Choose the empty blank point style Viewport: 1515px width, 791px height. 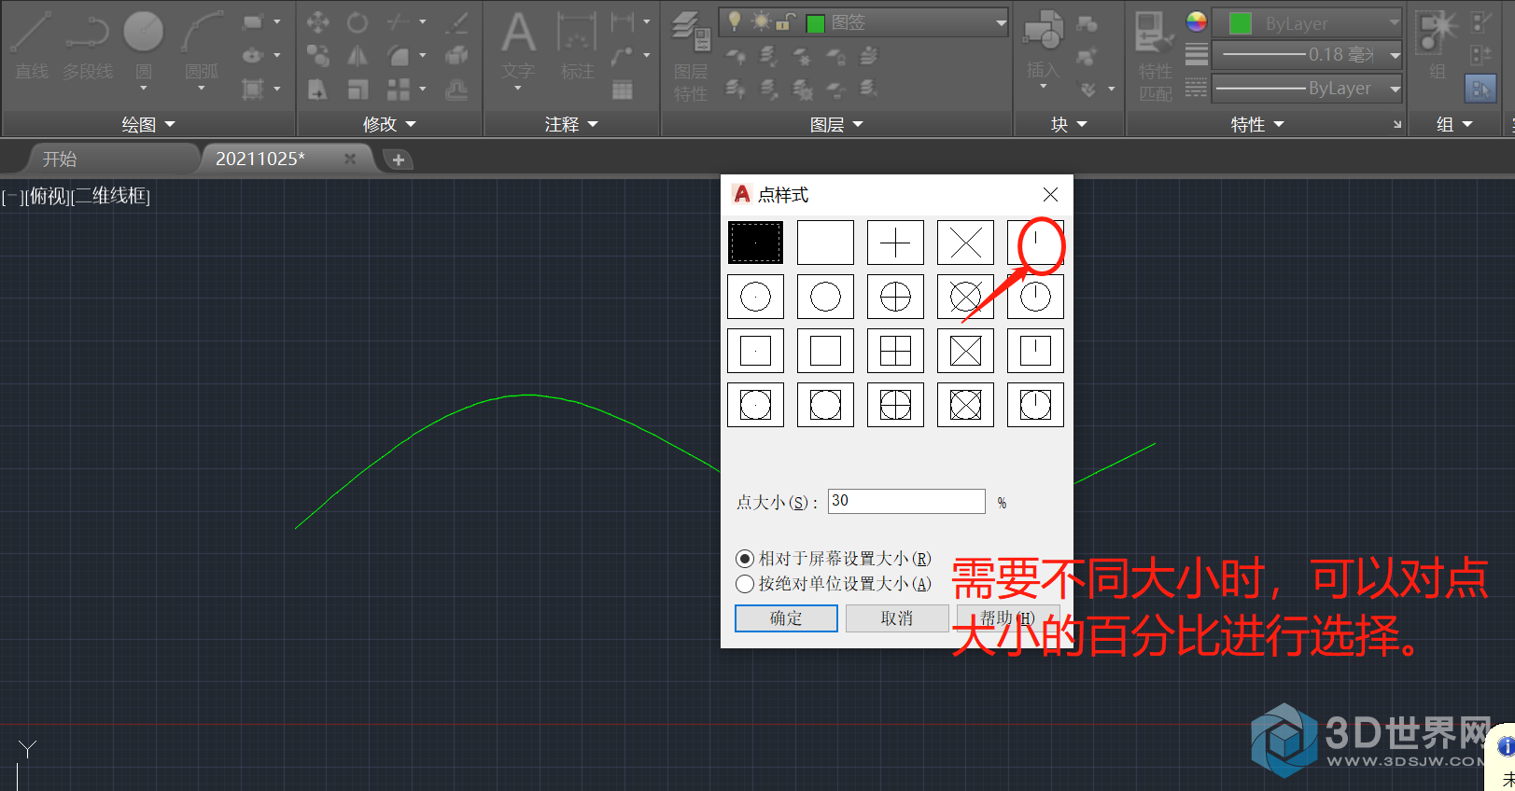click(825, 243)
